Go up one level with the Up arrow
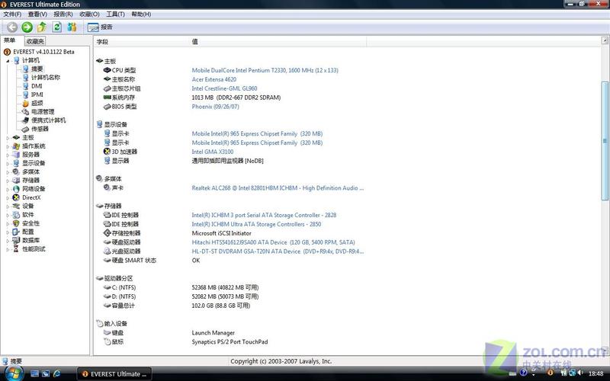610x381 pixels. pos(42,27)
